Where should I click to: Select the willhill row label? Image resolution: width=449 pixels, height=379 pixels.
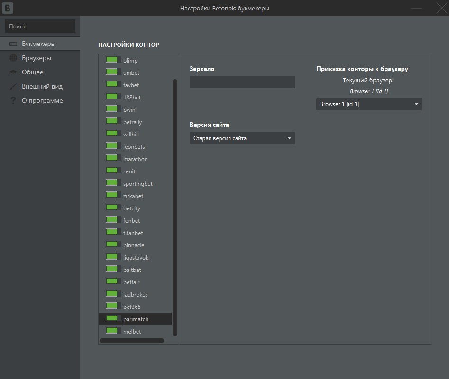tap(131, 135)
